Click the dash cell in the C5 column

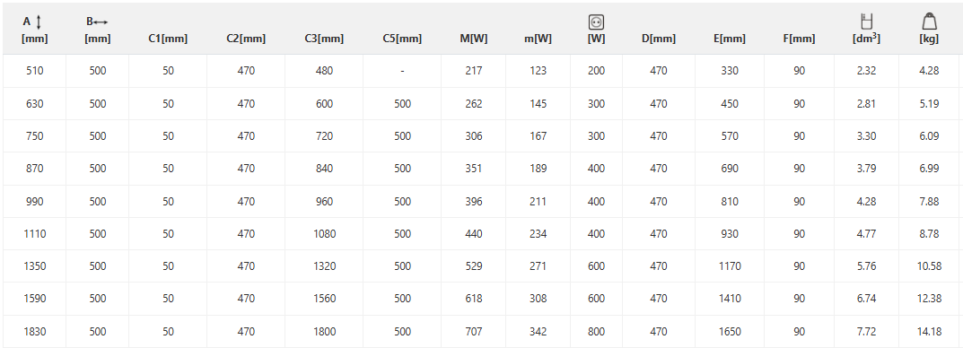[402, 71]
